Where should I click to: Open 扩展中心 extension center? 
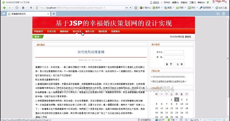click(x=145, y=8)
